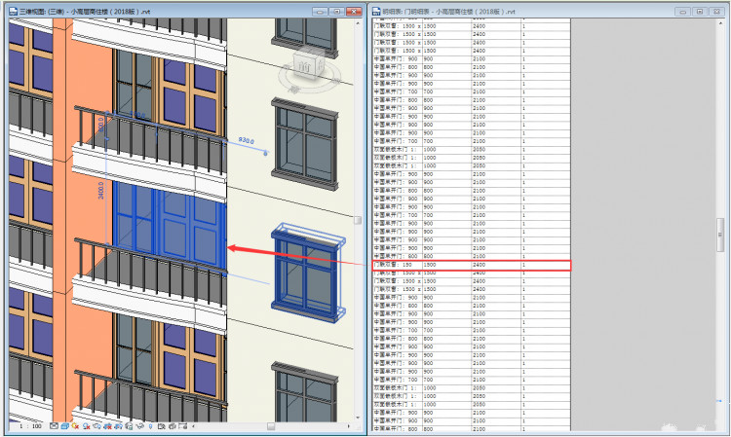Click the 2400 cell in the boxed 门联双窗: 150 row
Screen dimensions: 731x437
(495, 265)
